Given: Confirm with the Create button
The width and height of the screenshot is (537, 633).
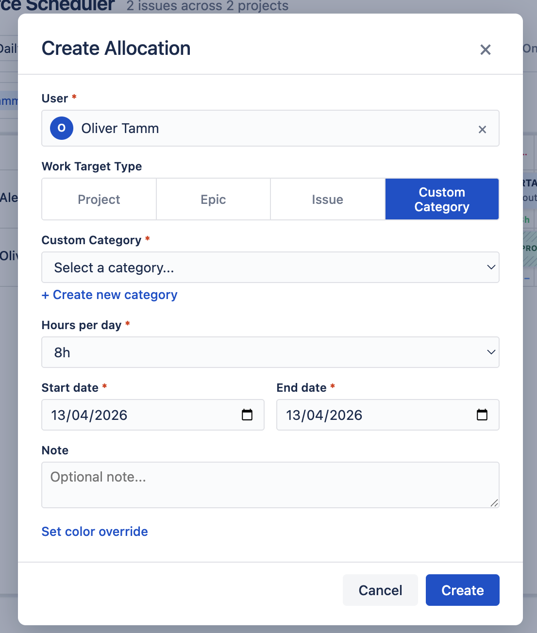Looking at the screenshot, I should (462, 590).
